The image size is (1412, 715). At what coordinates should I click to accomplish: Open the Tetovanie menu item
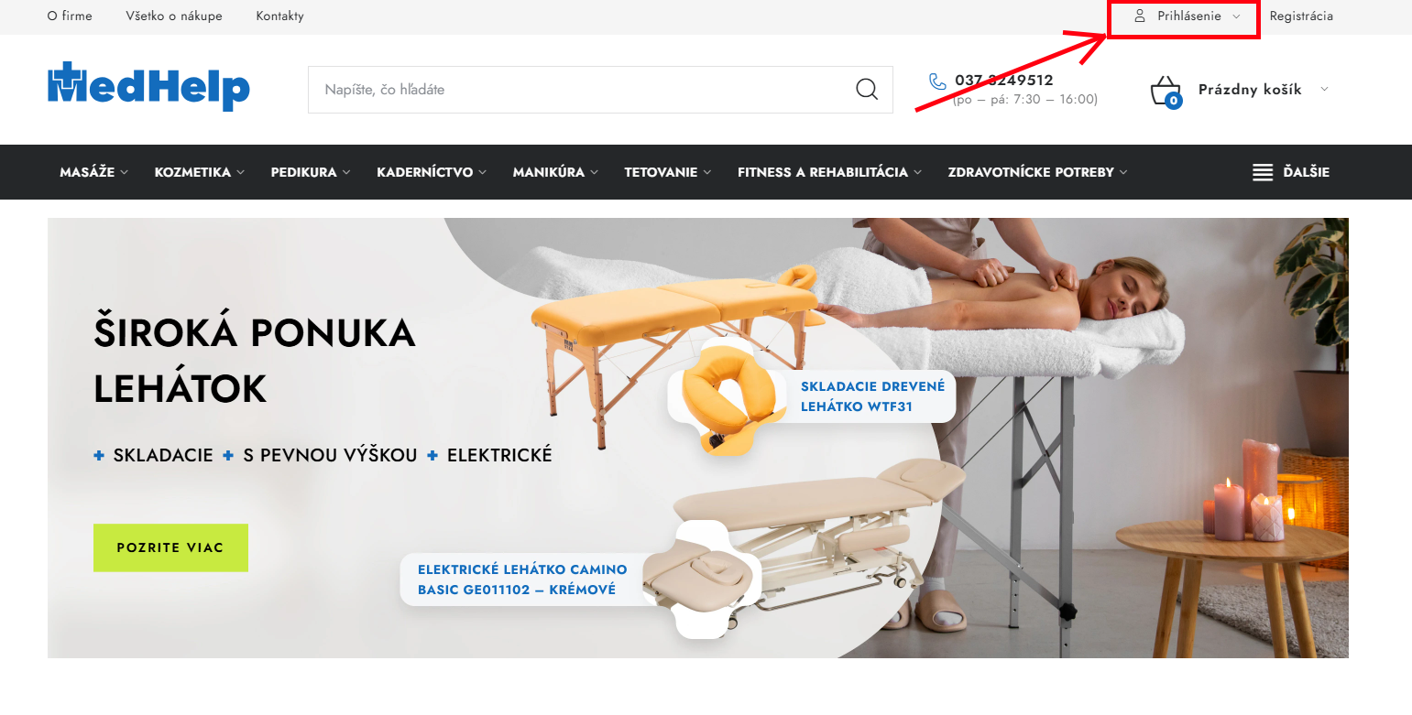[x=668, y=172]
